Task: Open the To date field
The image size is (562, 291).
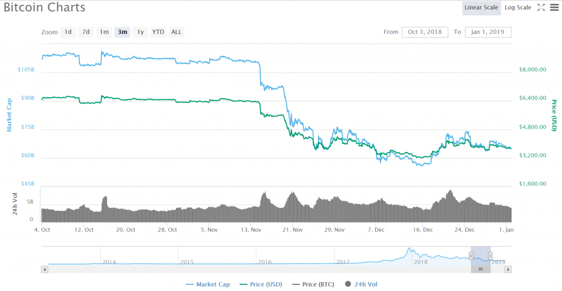Action: click(488, 32)
